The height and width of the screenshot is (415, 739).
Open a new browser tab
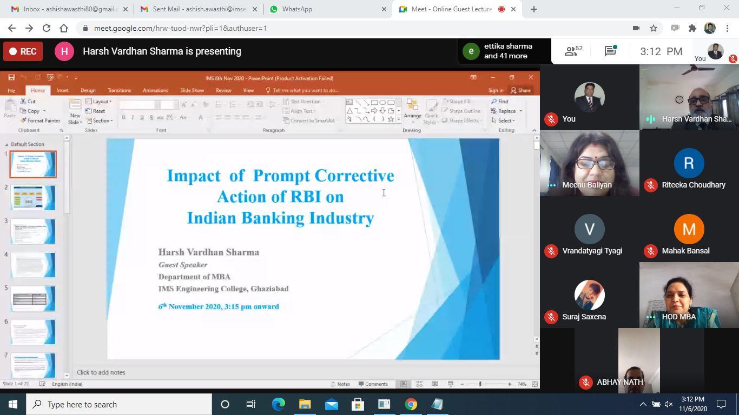click(533, 9)
